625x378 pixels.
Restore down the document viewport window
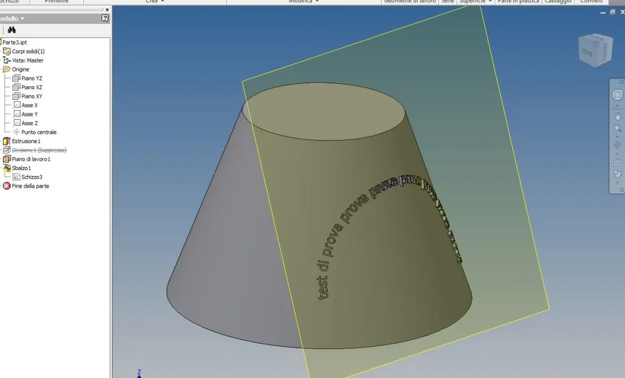(613, 12)
